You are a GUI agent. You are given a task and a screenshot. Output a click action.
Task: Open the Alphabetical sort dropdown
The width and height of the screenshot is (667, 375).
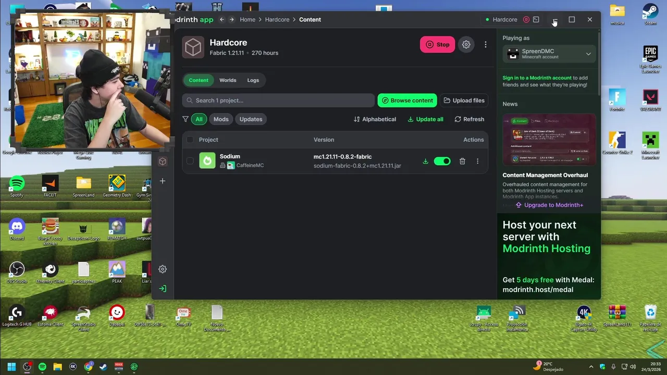point(375,119)
